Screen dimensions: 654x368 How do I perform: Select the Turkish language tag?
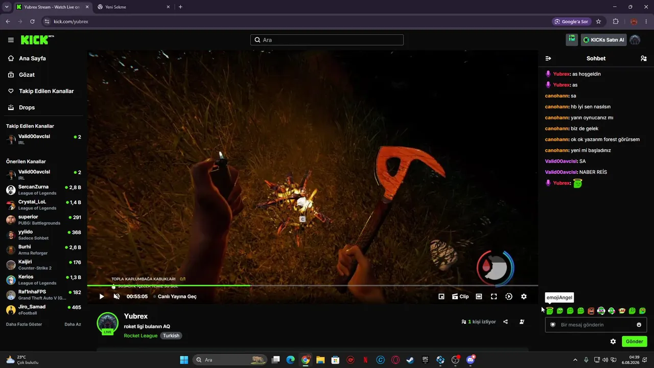tap(171, 336)
